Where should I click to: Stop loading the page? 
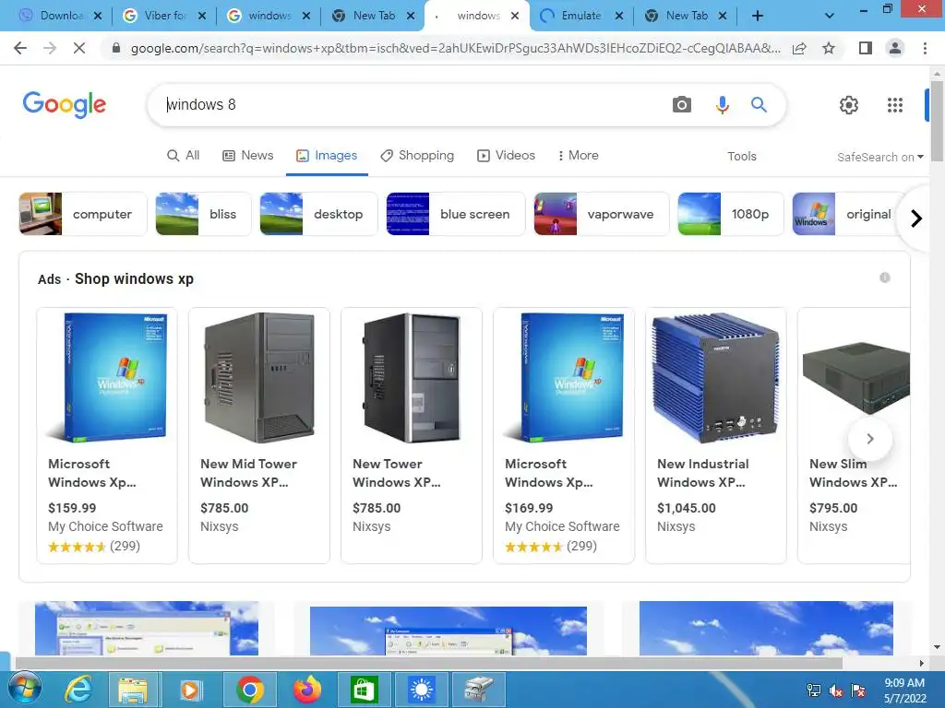click(x=79, y=48)
